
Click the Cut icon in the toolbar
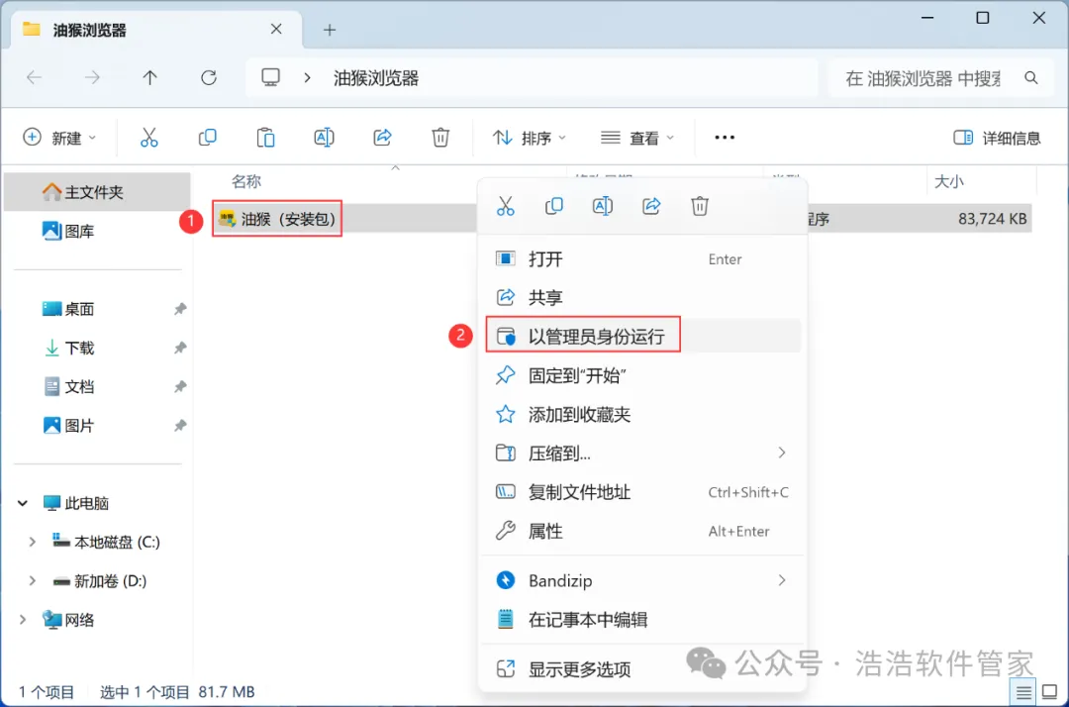click(148, 138)
